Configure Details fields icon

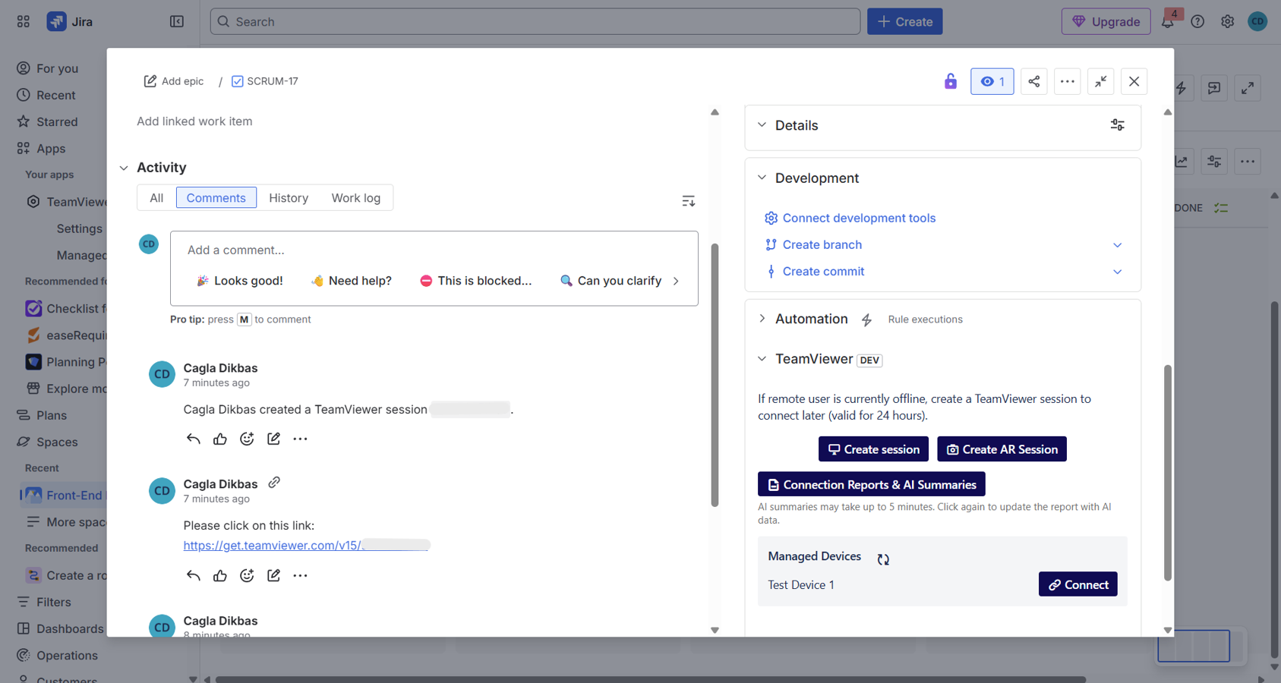pos(1117,125)
